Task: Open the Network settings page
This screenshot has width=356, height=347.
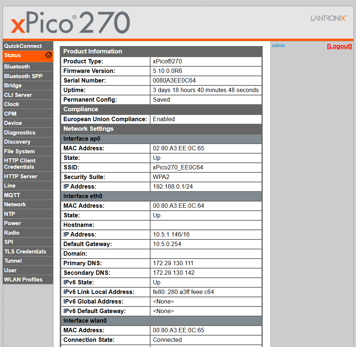Action: 15,204
